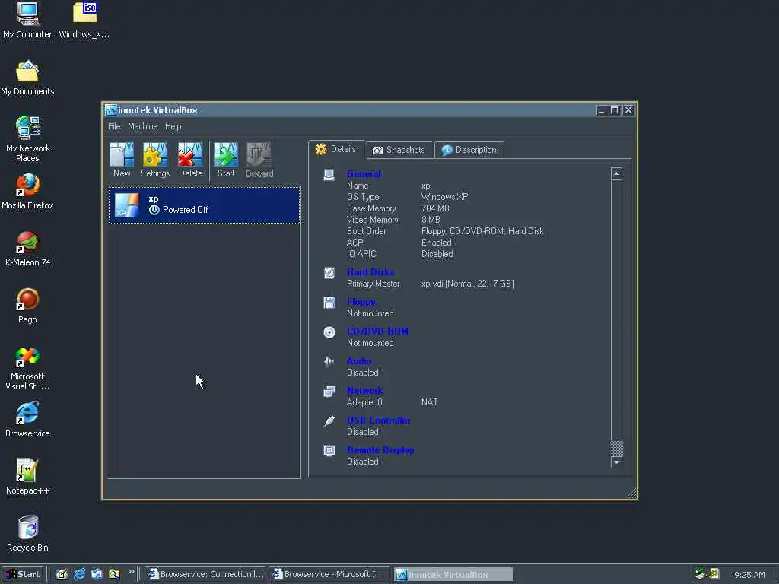Screen dimensions: 779x584
Task: Switch to the Snapshots tab
Action: click(399, 150)
